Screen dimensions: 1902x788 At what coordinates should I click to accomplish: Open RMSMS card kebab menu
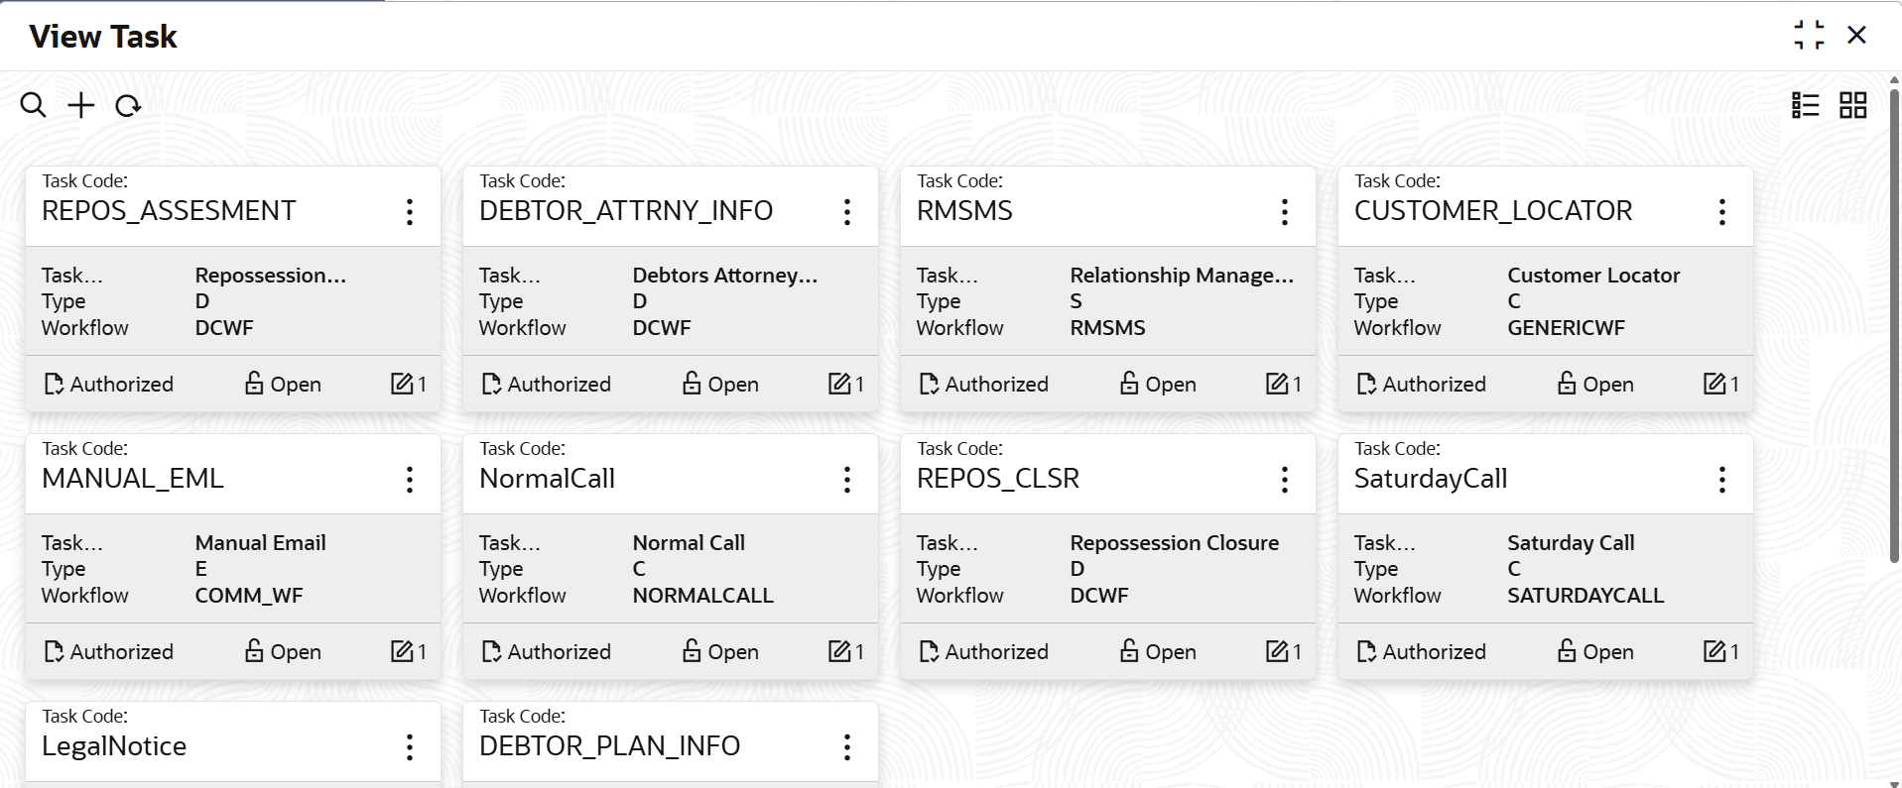tap(1285, 211)
